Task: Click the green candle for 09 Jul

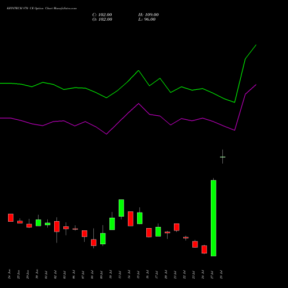Action: [103, 238]
